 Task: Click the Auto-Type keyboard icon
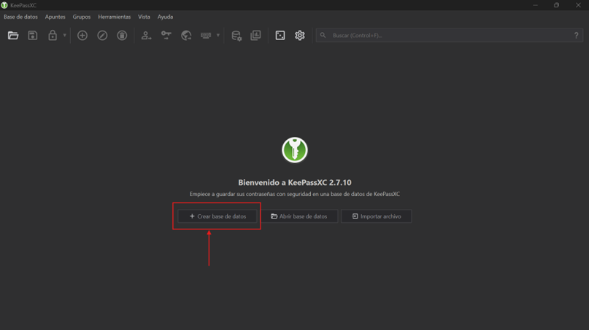(x=206, y=35)
